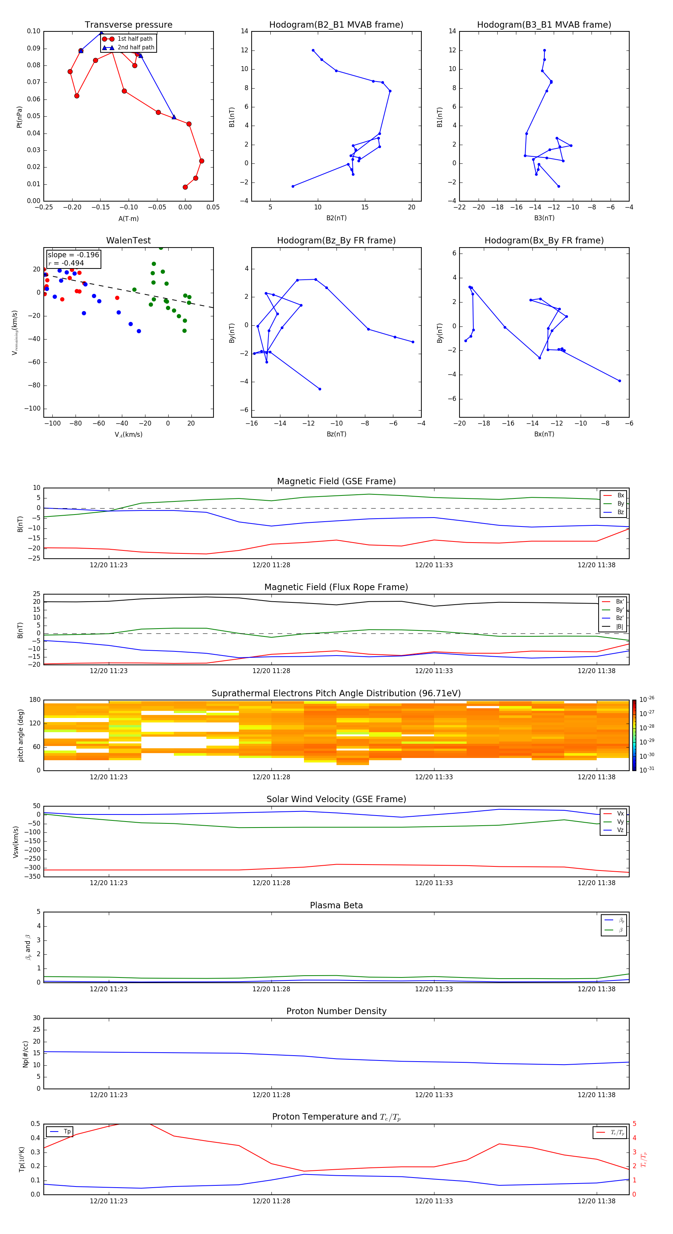Screen dimensions: 673x1234
Task: Click the "Hodogram(Bz_By FR frame)" title
Action: coord(336,240)
